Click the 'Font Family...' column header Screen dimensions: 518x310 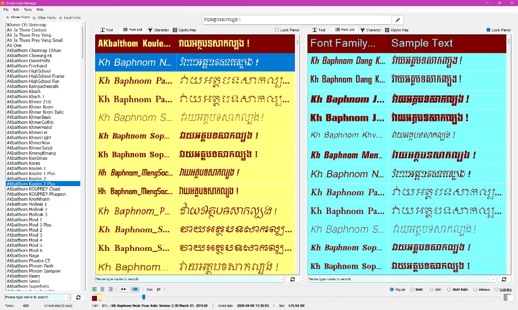348,43
